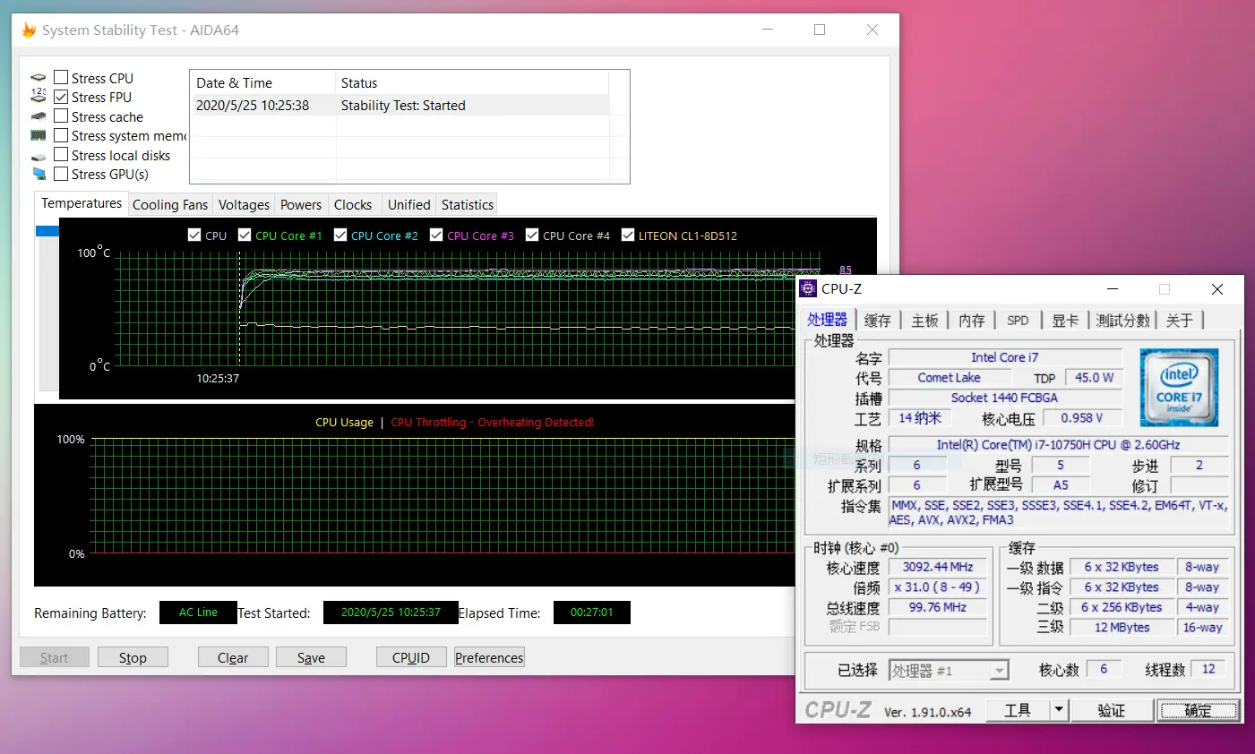The width and height of the screenshot is (1255, 754).
Task: Switch to the Clocks tab
Action: (353, 205)
